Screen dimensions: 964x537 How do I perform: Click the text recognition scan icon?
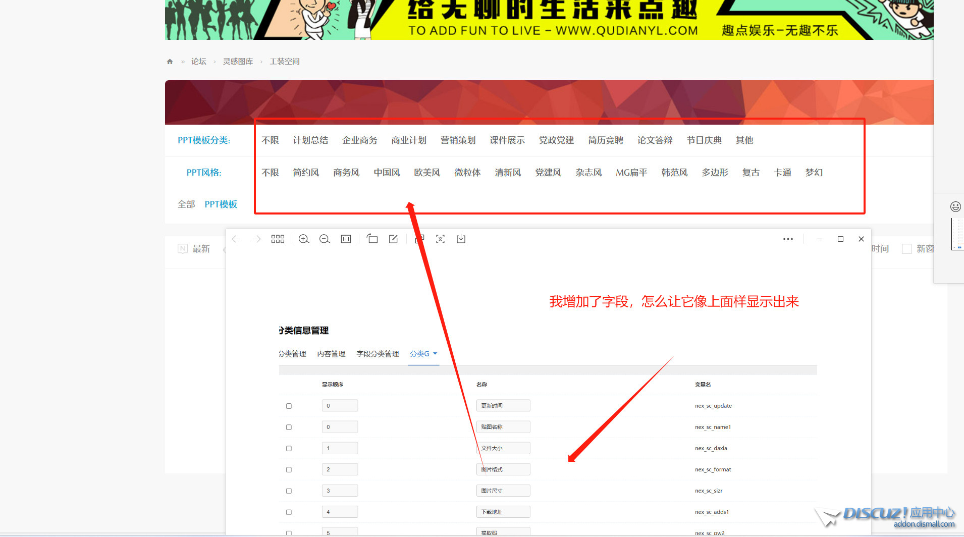[440, 239]
